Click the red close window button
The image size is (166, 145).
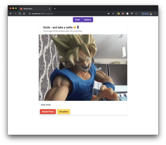(11, 8)
